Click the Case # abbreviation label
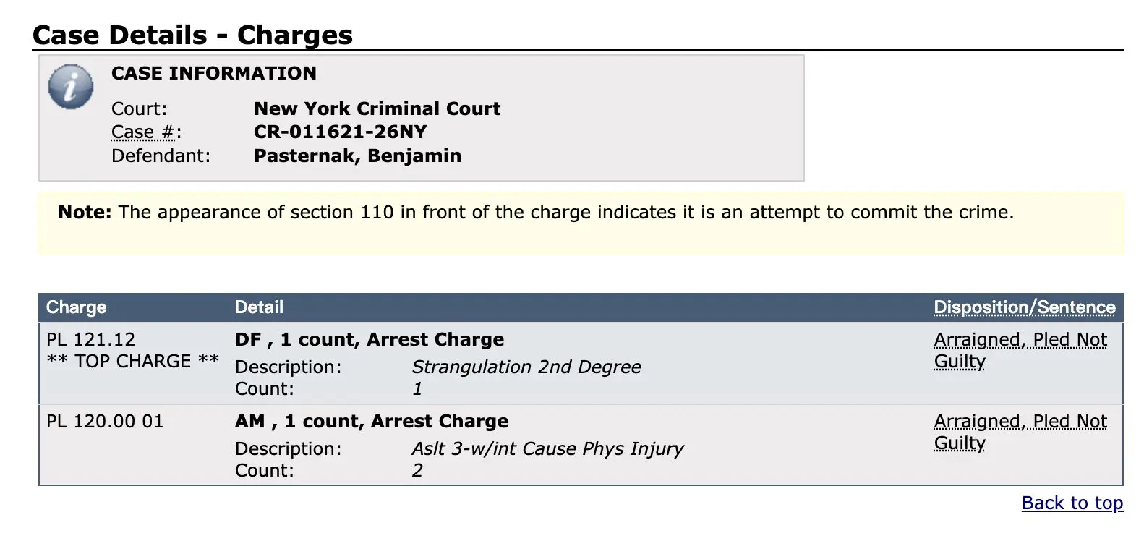Viewport: 1144px width, 541px height. (143, 132)
